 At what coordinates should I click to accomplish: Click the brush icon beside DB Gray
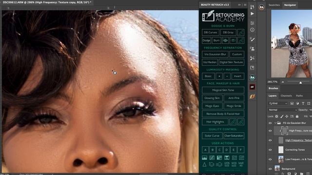coord(241,33)
